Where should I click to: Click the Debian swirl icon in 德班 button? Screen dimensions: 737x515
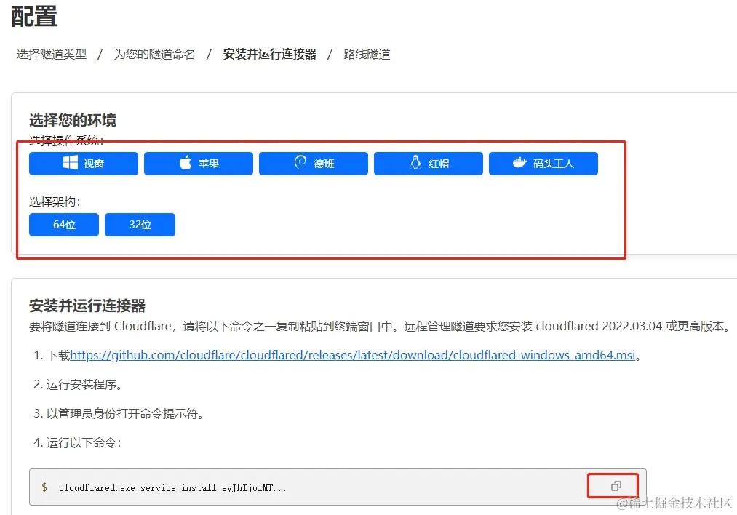[300, 163]
